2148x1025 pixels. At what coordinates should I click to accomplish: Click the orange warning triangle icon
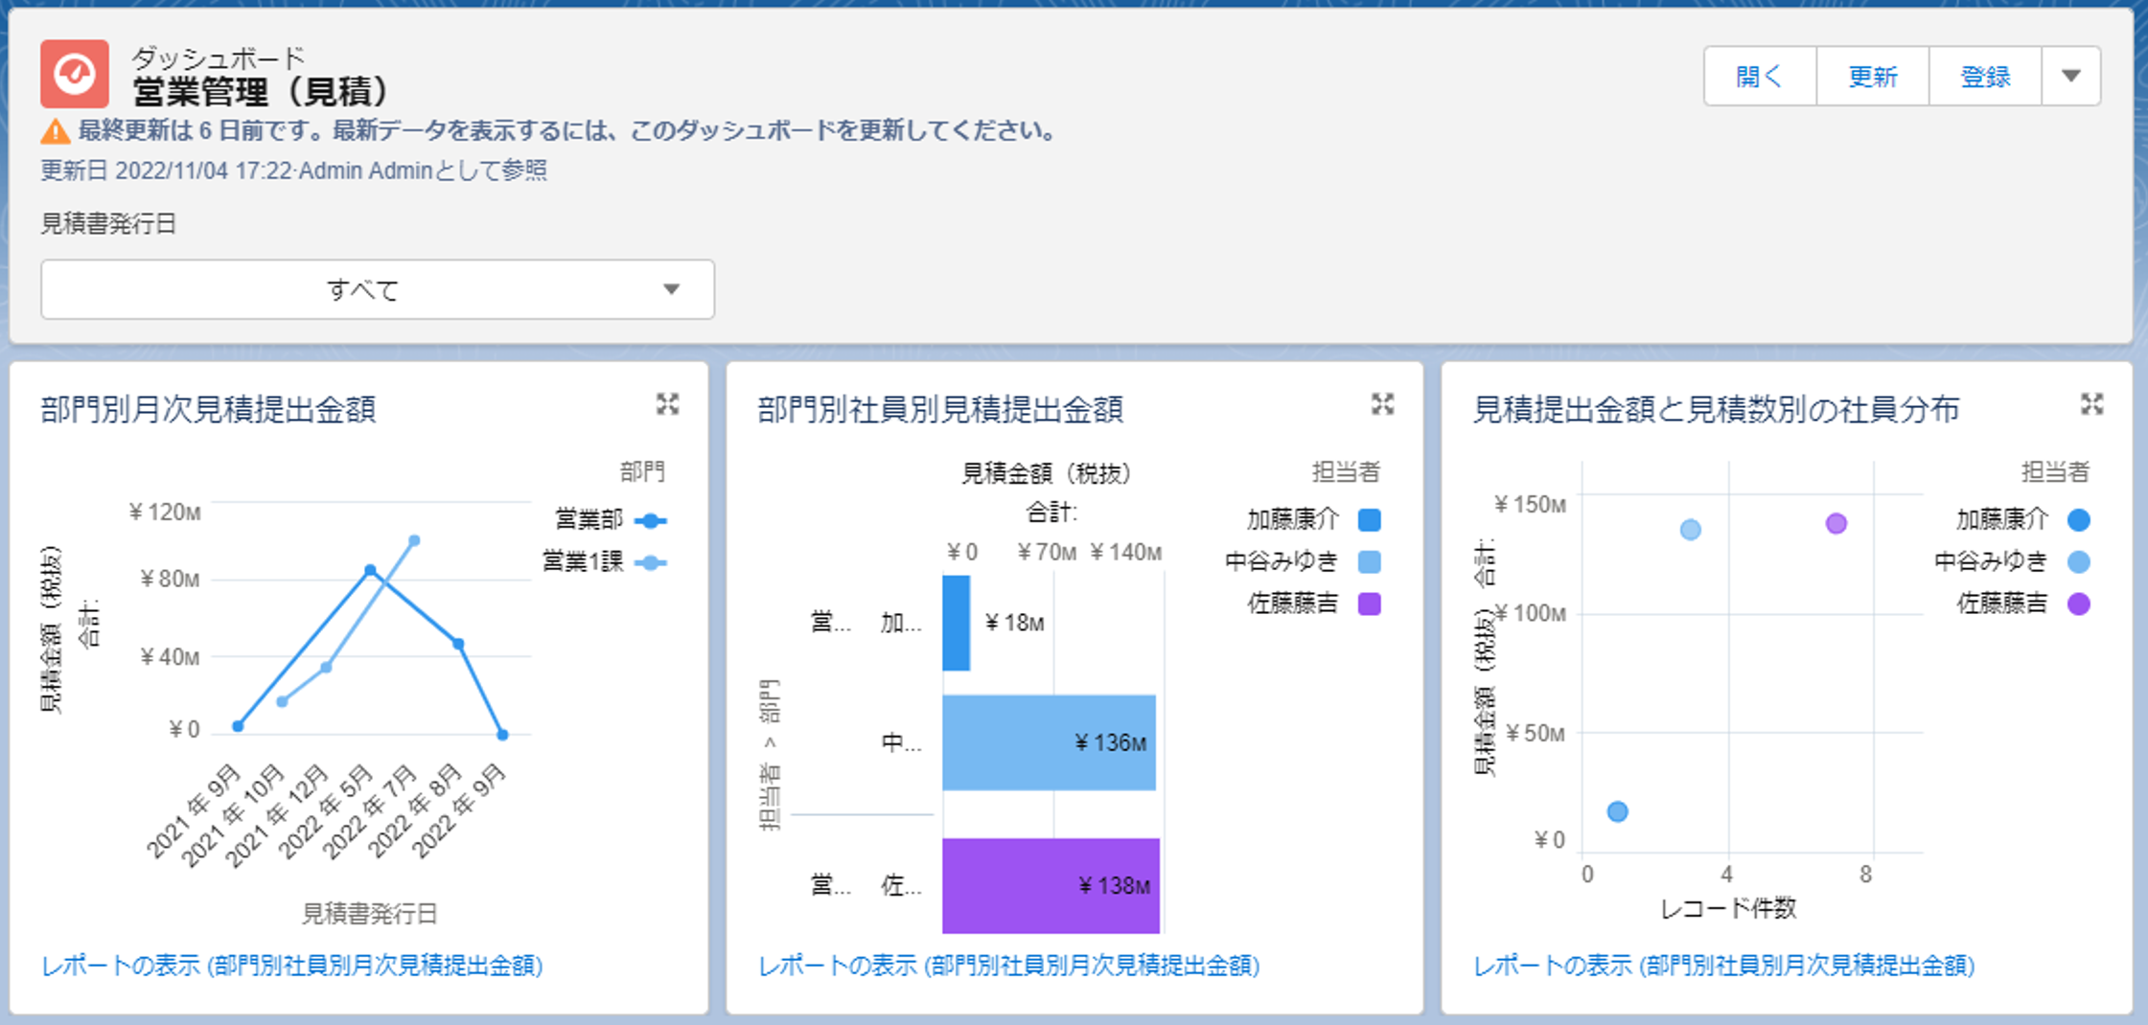coord(56,131)
